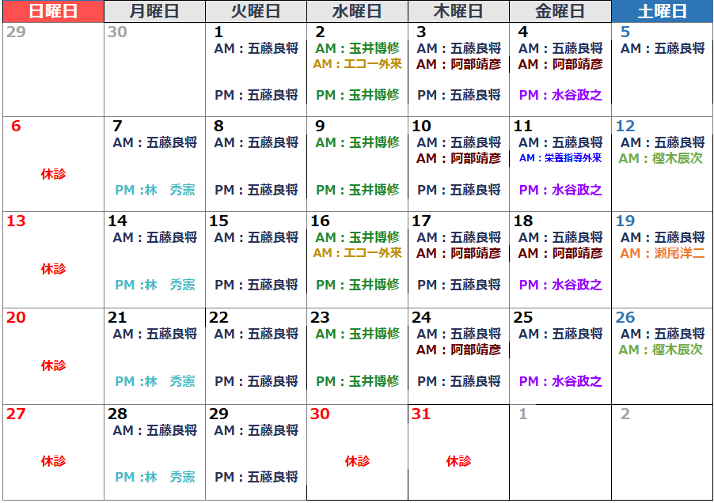
Task: Select AM 阿部靖彦 on the 10th
Action: [458, 158]
